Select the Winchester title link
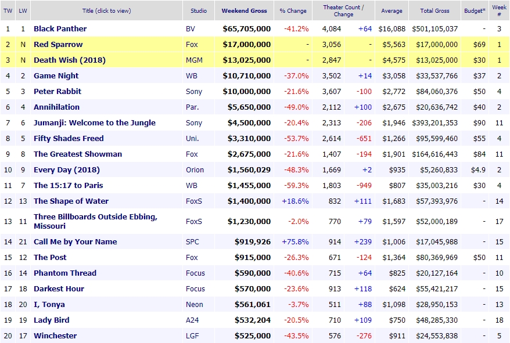The height and width of the screenshot is (343, 510). pos(55,336)
